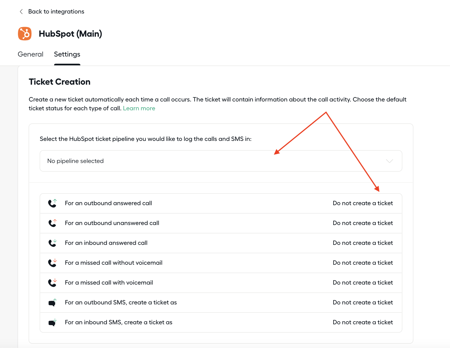Change ticket status for outbound answered call

363,203
